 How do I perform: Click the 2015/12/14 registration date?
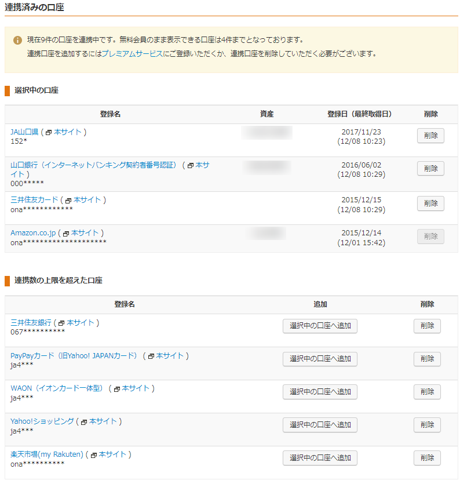click(x=361, y=233)
